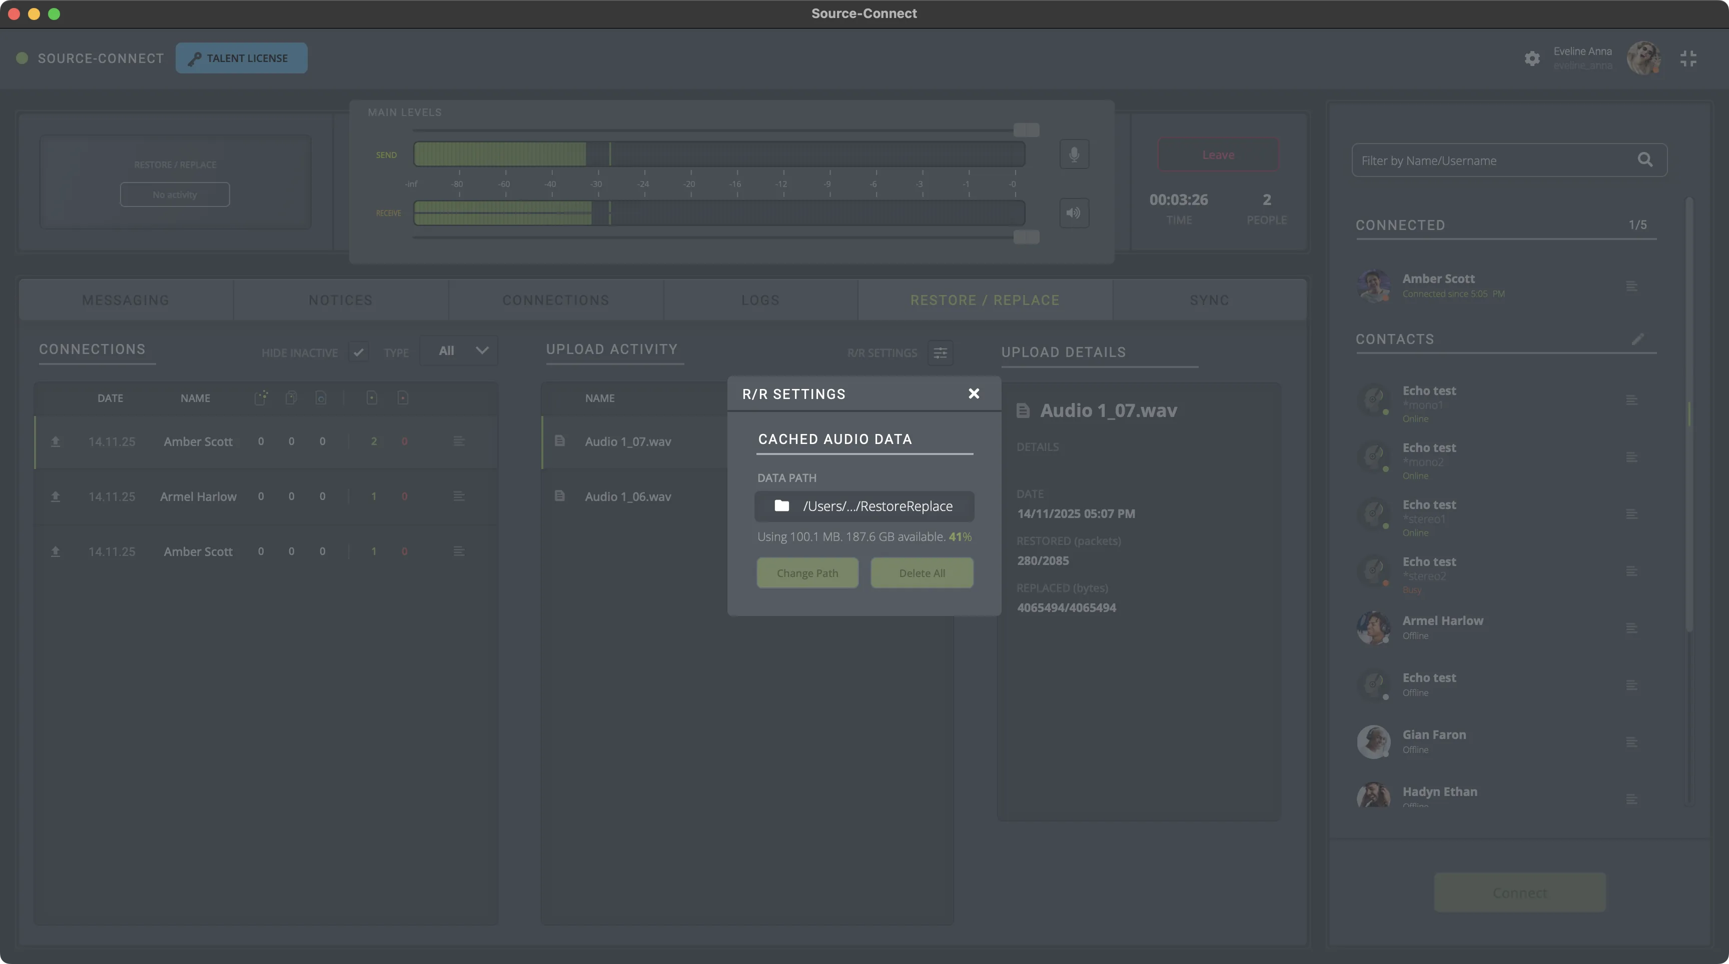Open the R/R Settings sliders icon
This screenshot has width=1729, height=964.
941,353
